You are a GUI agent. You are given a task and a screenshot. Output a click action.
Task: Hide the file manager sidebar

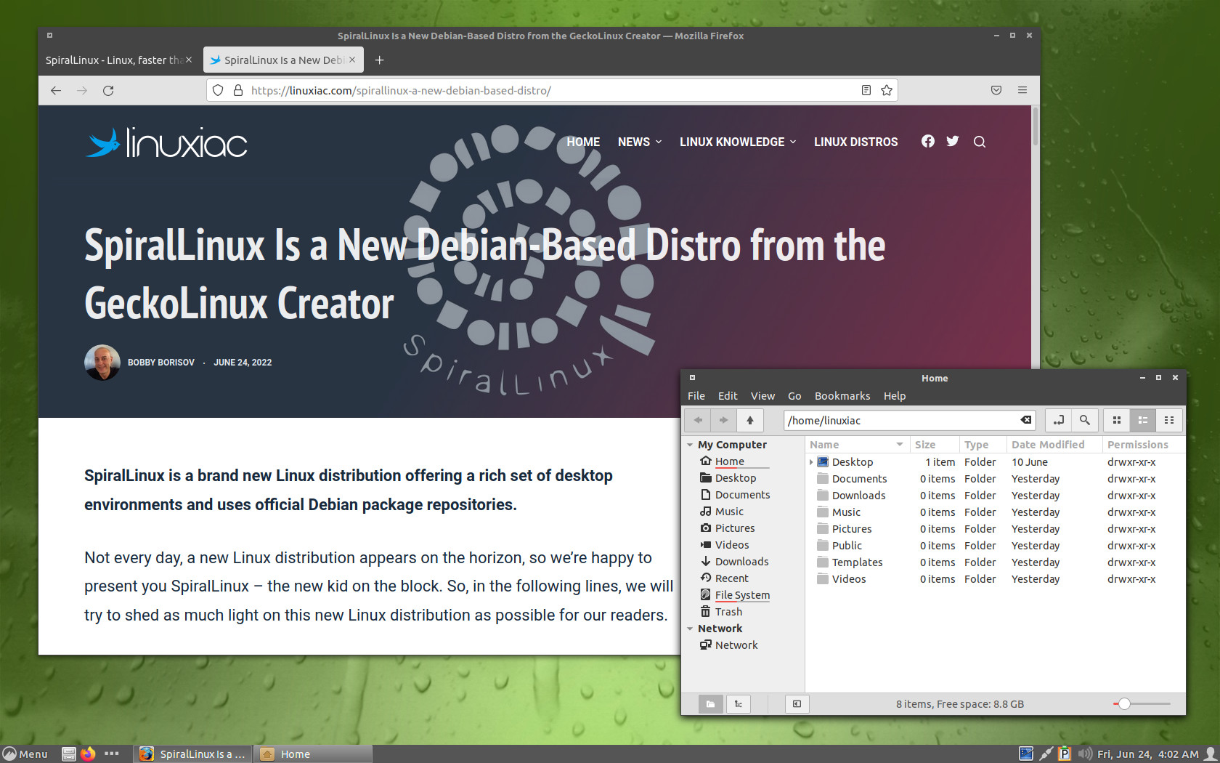(x=797, y=703)
